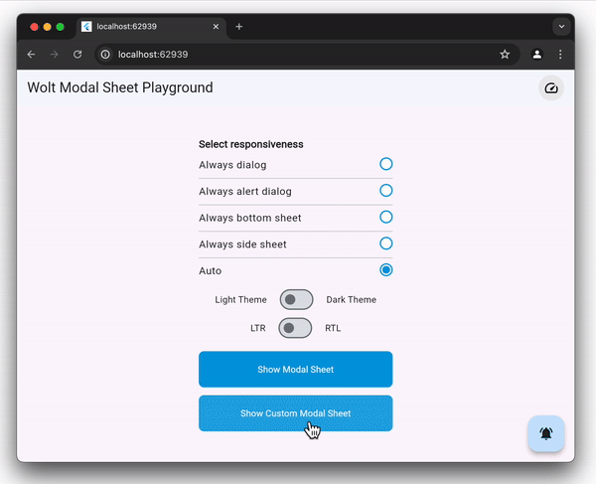
Task: Select the Auto responsiveness radio button
Action: coord(386,270)
